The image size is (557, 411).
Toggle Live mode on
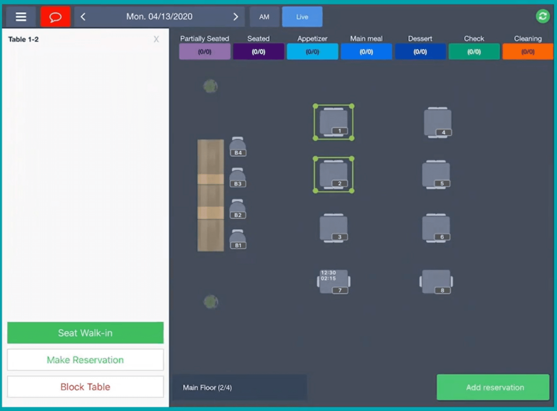click(302, 17)
